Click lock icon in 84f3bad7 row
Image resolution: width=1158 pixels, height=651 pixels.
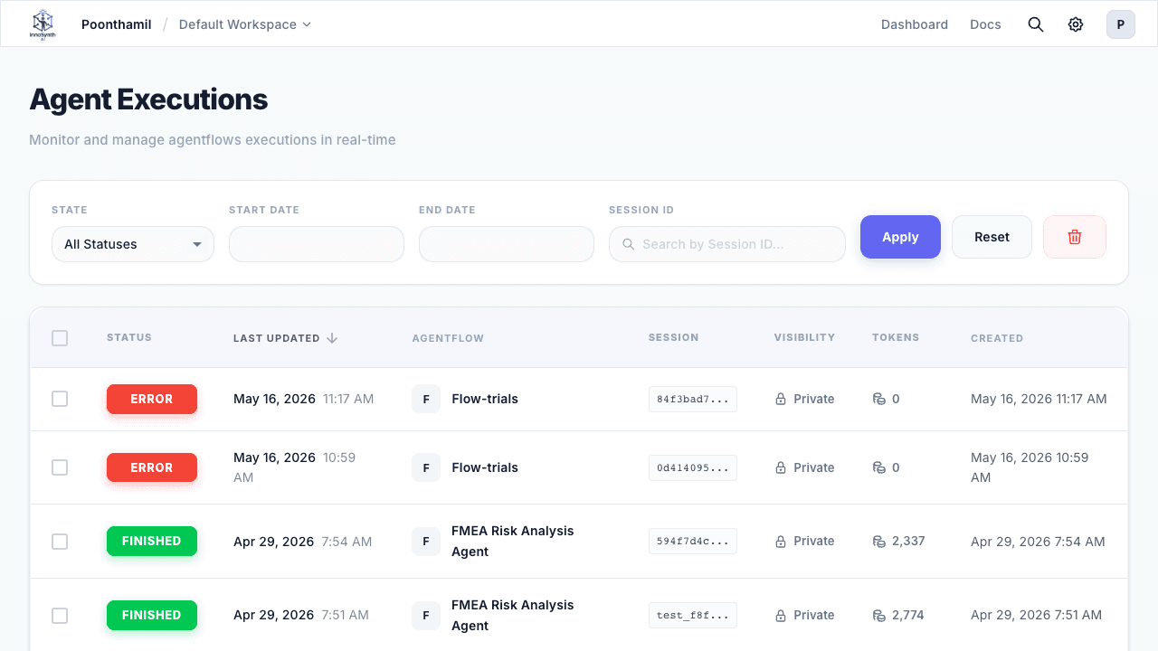click(781, 399)
